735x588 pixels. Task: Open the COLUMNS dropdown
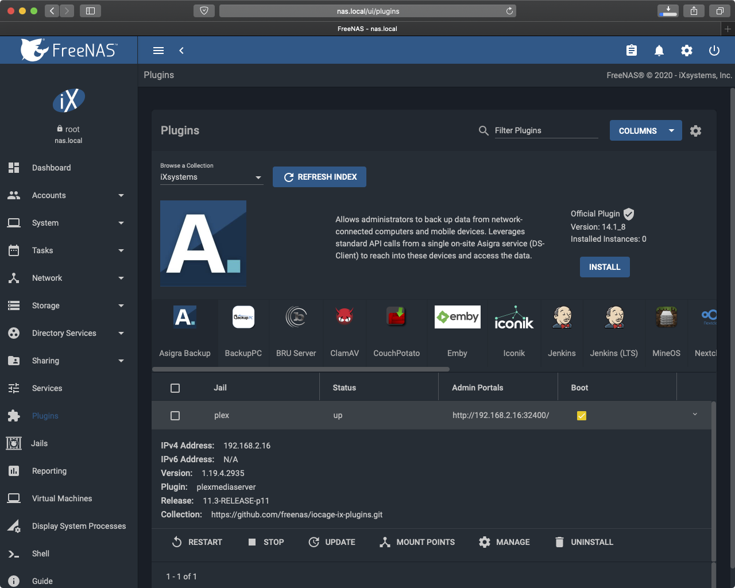(645, 131)
